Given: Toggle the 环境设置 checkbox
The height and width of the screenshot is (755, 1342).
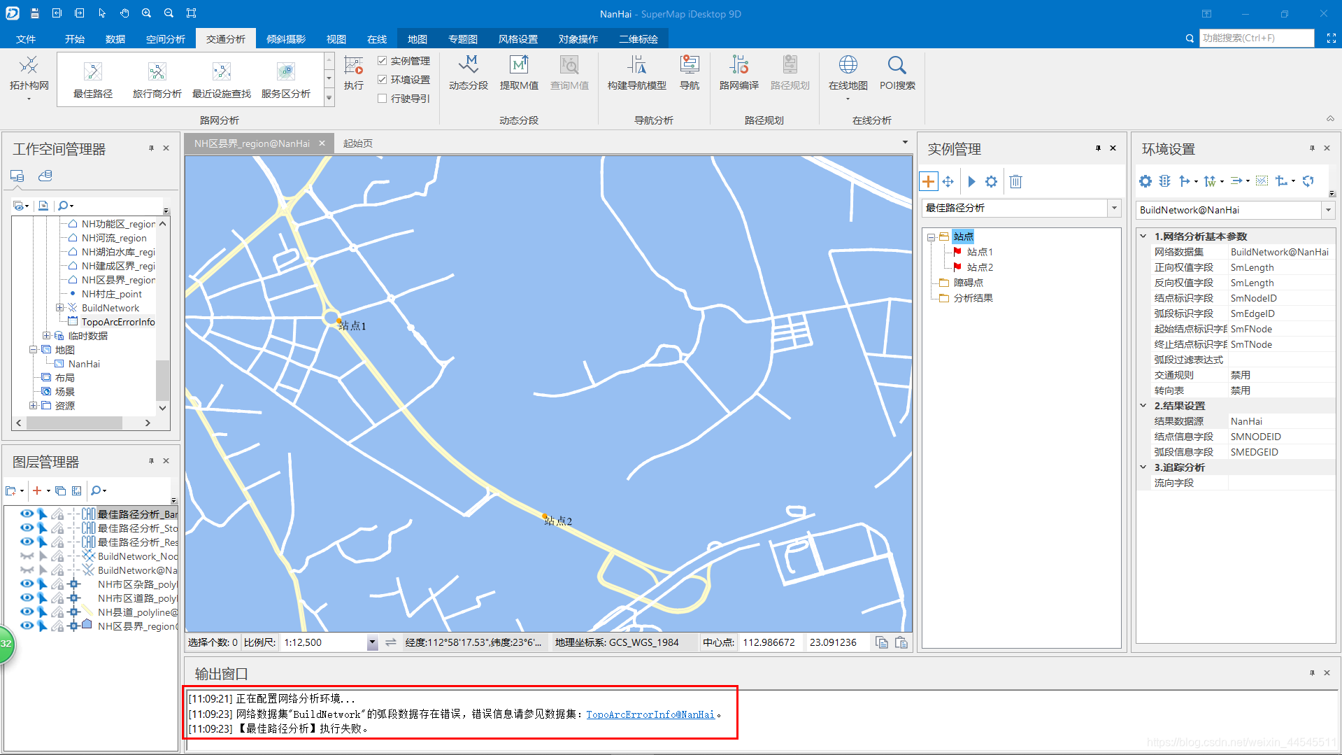Looking at the screenshot, I should 383,80.
